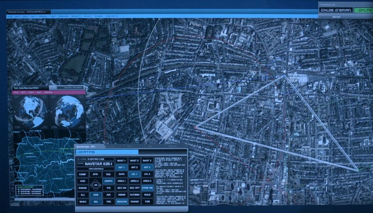Click the up arrow of the directional pad
The width and height of the screenshot is (373, 213).
pyautogui.click(x=96, y=181)
